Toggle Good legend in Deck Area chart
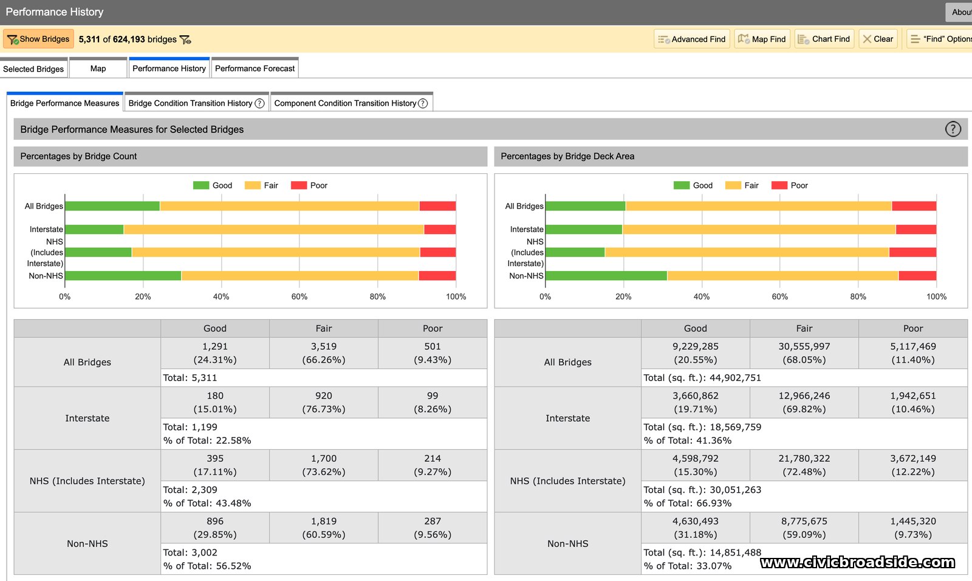Screen dimensions: 972x581 (x=693, y=185)
